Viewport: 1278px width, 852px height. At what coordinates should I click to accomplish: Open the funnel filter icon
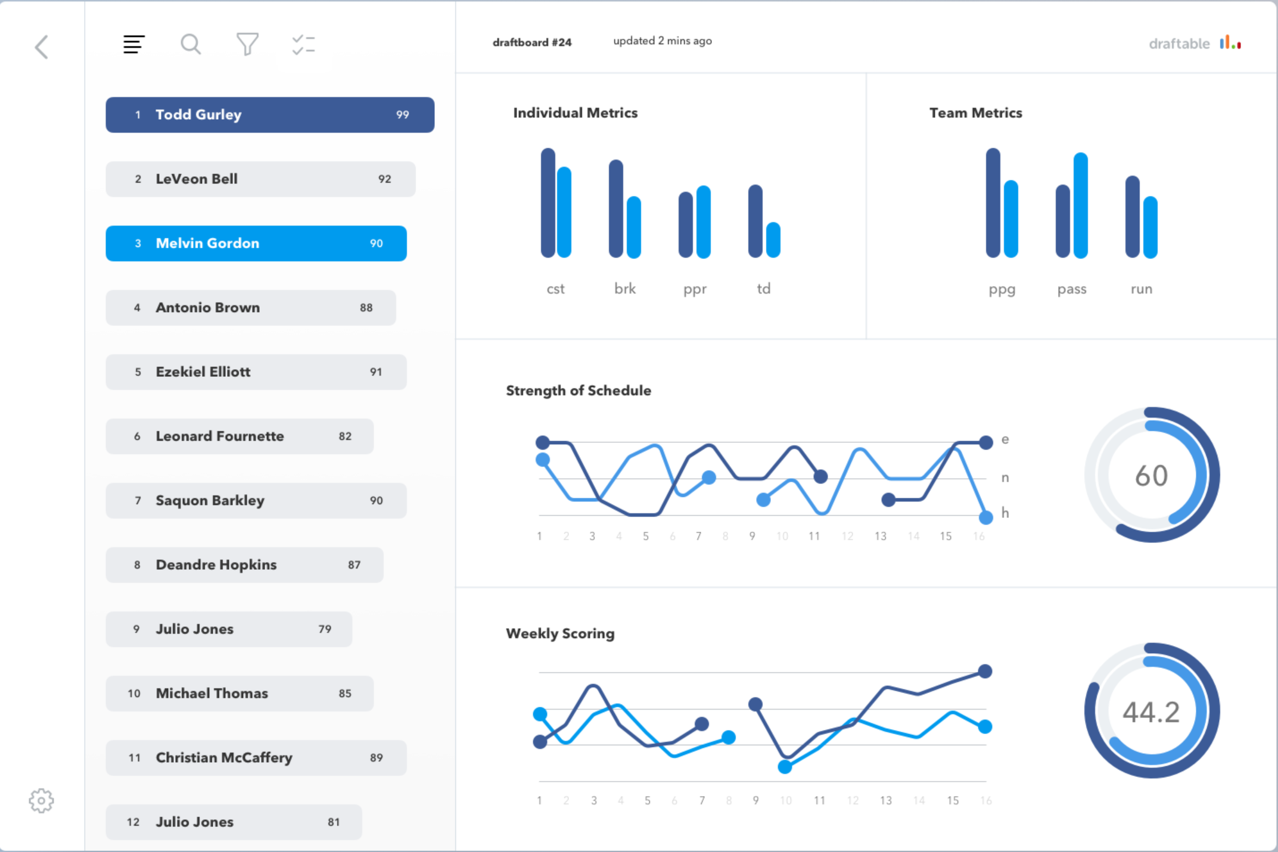(x=247, y=44)
